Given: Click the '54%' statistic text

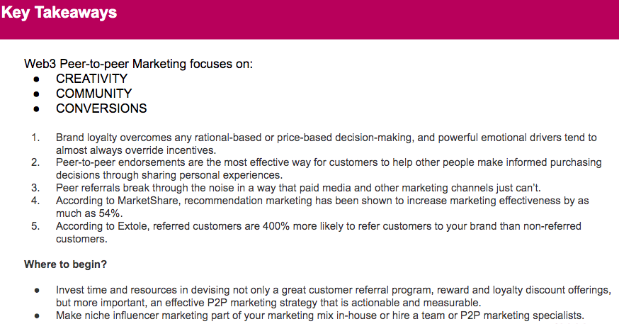Looking at the screenshot, I should click(x=111, y=213).
